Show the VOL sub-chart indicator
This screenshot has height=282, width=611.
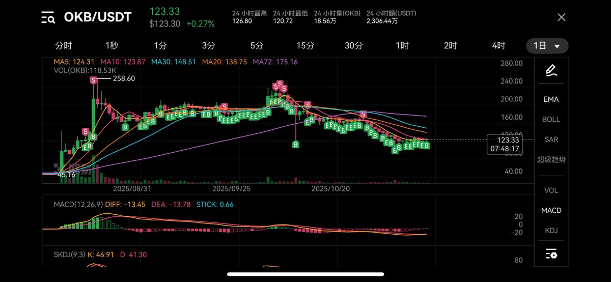pyautogui.click(x=551, y=190)
